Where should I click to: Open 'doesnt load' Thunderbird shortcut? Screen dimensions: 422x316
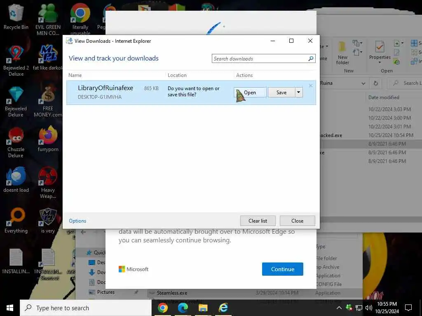coord(16,180)
